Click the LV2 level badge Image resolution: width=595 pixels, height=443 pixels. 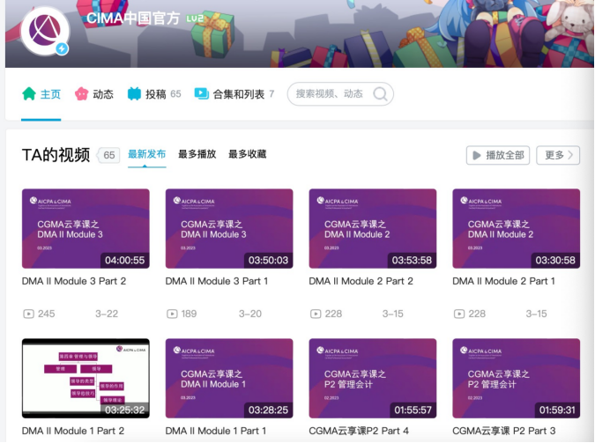(x=195, y=18)
